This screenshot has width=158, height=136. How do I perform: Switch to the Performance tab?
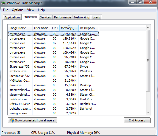point(63,17)
